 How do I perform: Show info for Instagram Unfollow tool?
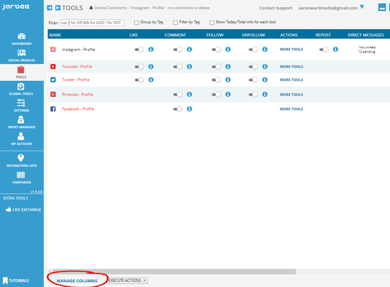(x=265, y=49)
